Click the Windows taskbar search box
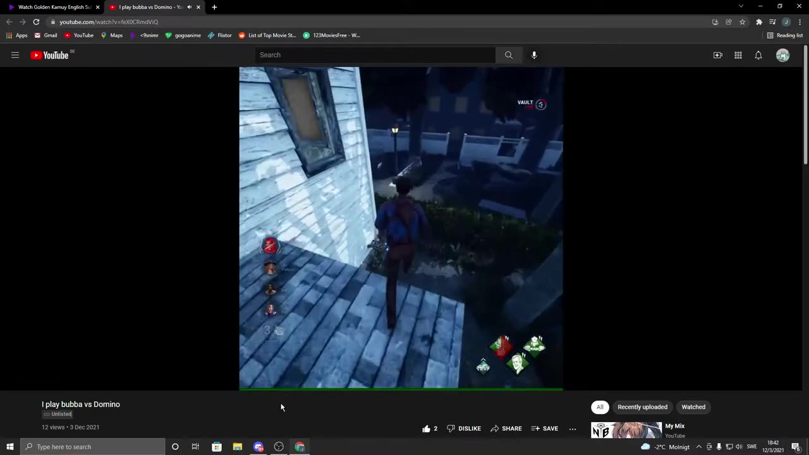The width and height of the screenshot is (809, 455). coord(92,447)
